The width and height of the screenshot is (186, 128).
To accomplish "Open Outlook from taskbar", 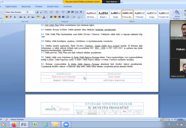I will point(55,124).
